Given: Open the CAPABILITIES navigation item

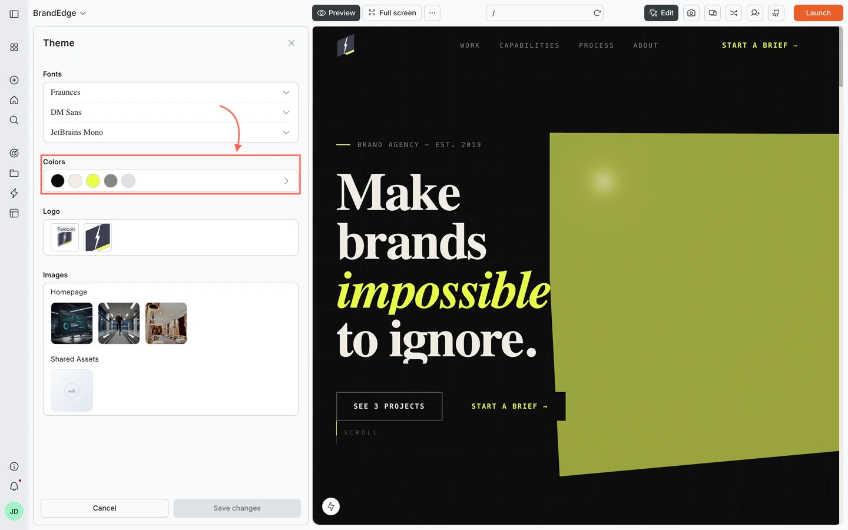Looking at the screenshot, I should point(529,45).
